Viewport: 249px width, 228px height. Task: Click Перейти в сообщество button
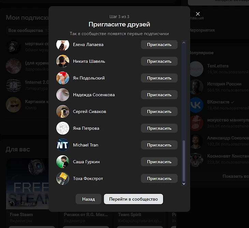point(133,199)
